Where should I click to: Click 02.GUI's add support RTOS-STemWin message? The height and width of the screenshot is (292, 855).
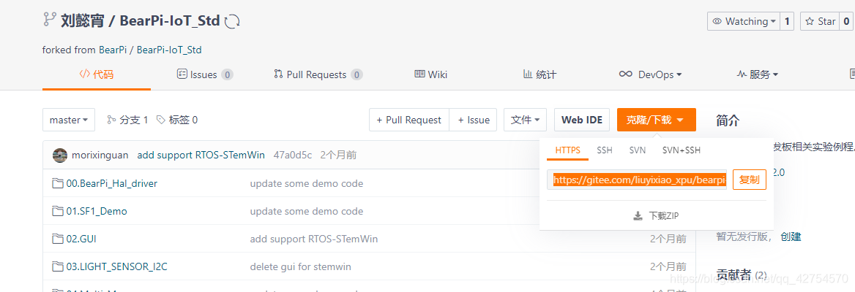[314, 239]
